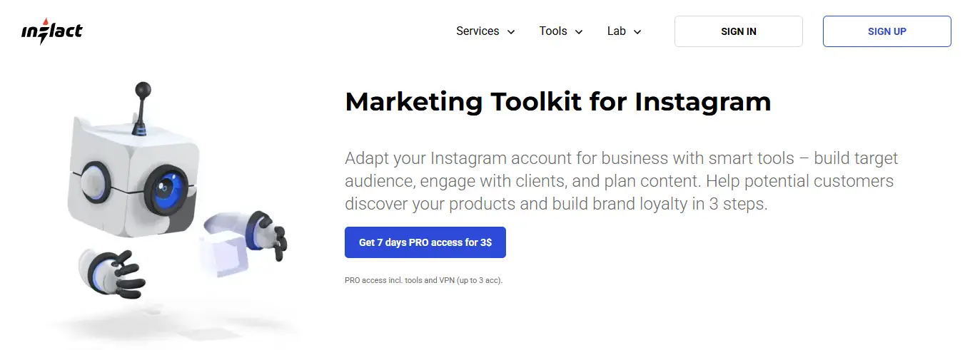
Task: Open the Services menu
Action: tap(478, 31)
